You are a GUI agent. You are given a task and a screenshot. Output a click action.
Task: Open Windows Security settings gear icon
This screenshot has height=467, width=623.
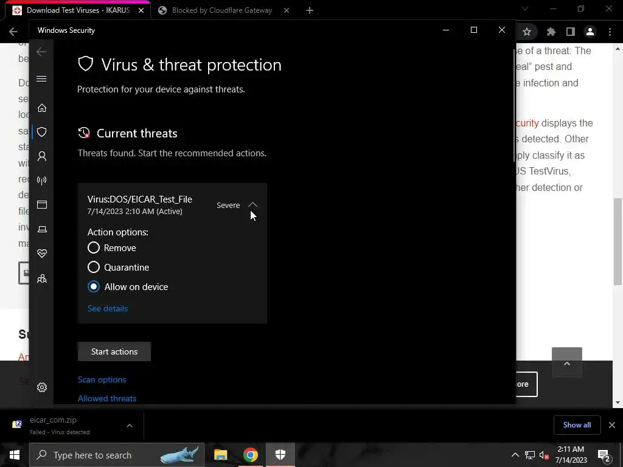pos(42,387)
